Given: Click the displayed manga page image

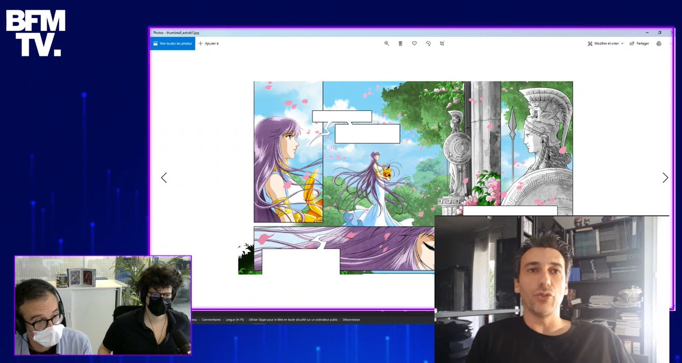Looking at the screenshot, I should click(x=406, y=178).
